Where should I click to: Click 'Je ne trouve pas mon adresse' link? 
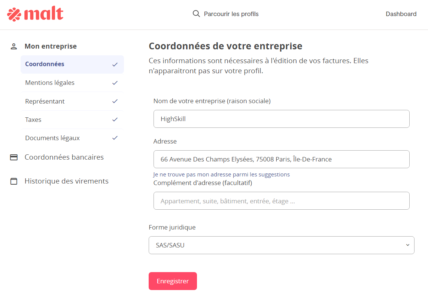pos(221,175)
